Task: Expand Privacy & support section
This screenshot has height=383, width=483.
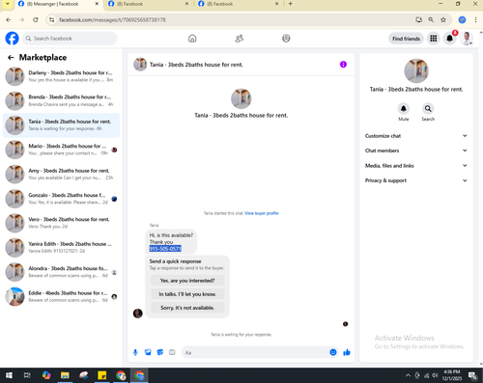Action: [x=416, y=180]
